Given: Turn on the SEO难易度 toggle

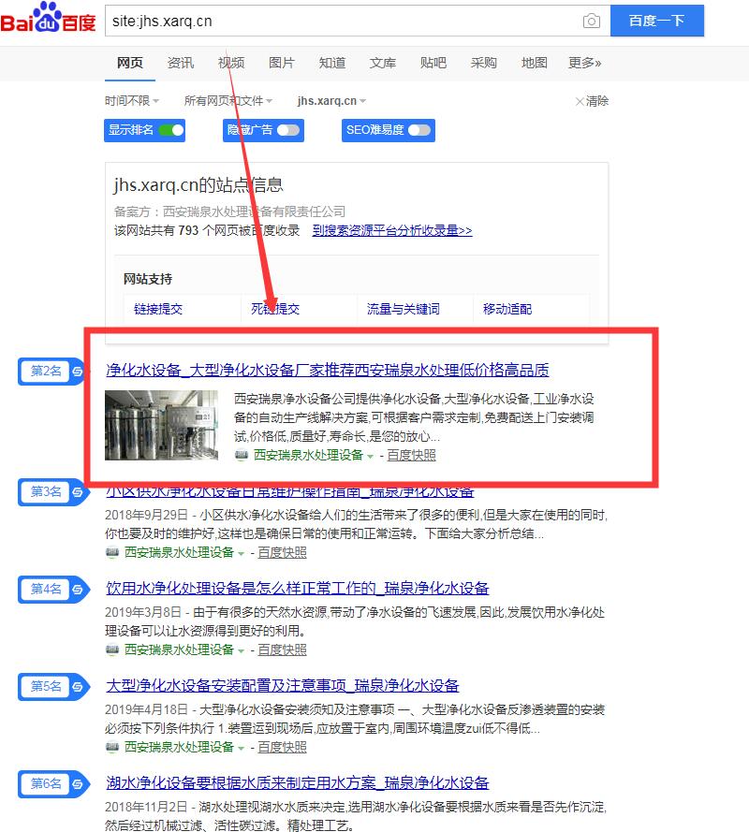Looking at the screenshot, I should (x=419, y=130).
